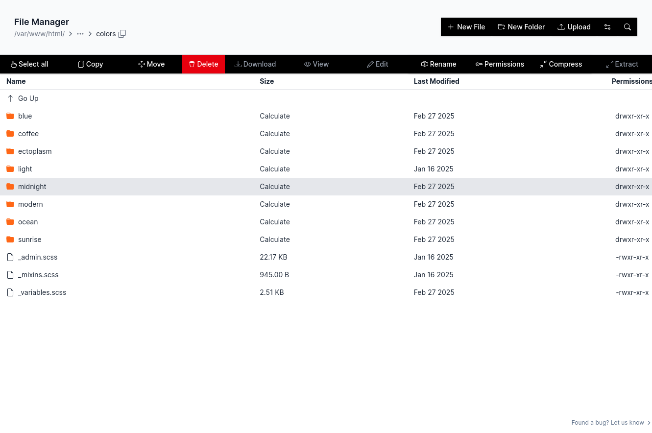Click the Delete button in the toolbar
The height and width of the screenshot is (433, 652).
pos(203,64)
